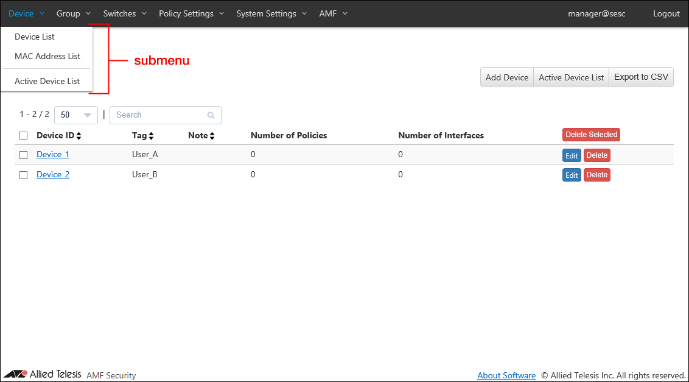Sort the list by Note column
Viewport: 689px width, 382px height.
pyautogui.click(x=212, y=136)
